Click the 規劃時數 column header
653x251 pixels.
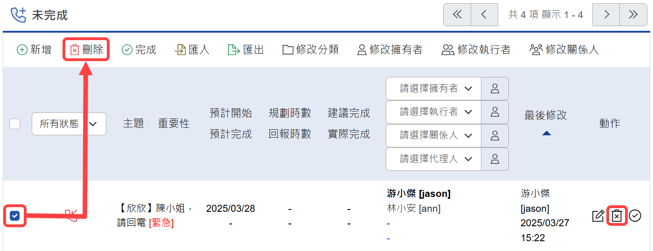tap(290, 113)
